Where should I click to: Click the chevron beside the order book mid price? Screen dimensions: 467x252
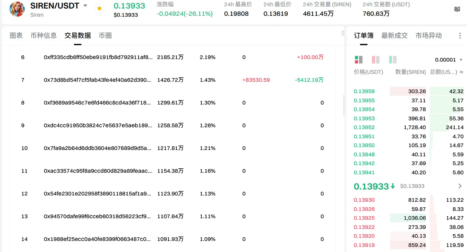(460, 186)
